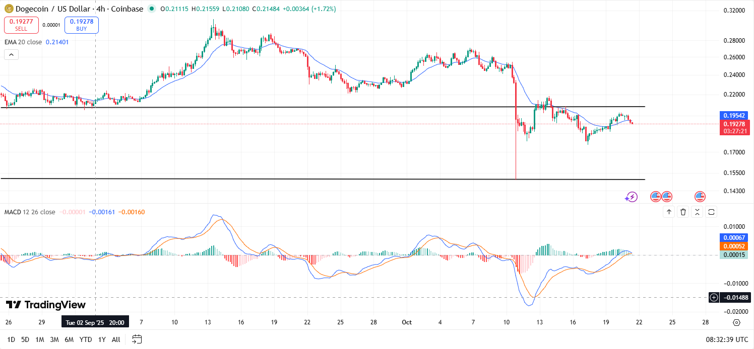Click the leftmost US flag economic event icon
The height and width of the screenshot is (349, 754).
point(655,197)
